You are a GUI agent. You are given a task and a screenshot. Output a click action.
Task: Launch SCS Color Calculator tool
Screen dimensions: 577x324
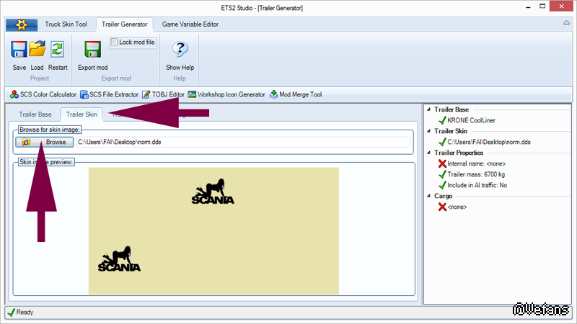(43, 94)
